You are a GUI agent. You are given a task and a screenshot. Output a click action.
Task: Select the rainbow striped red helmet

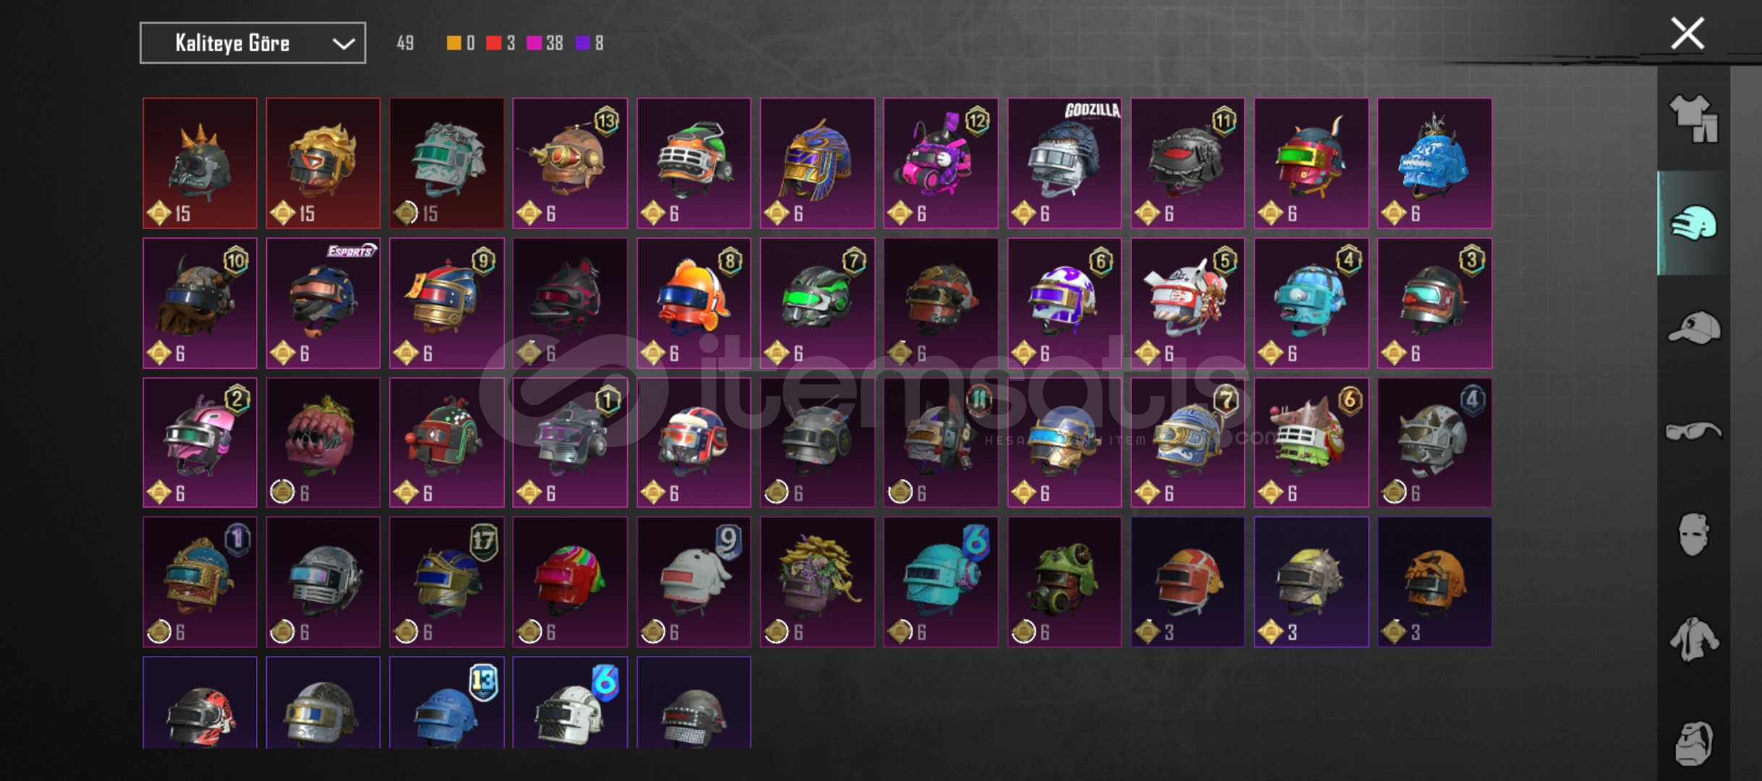[570, 581]
